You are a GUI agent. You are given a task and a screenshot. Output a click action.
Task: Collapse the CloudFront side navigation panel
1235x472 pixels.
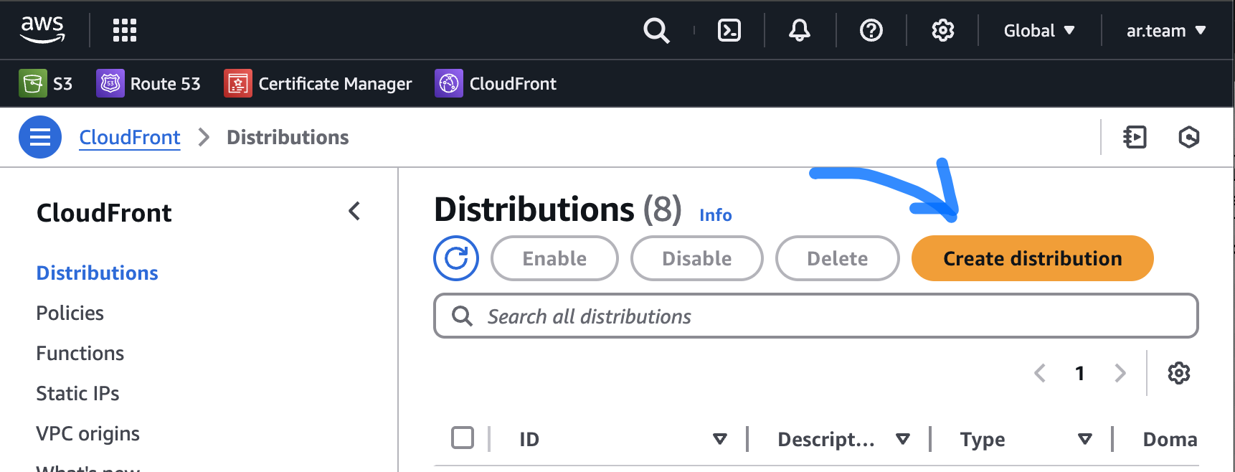pos(354,212)
